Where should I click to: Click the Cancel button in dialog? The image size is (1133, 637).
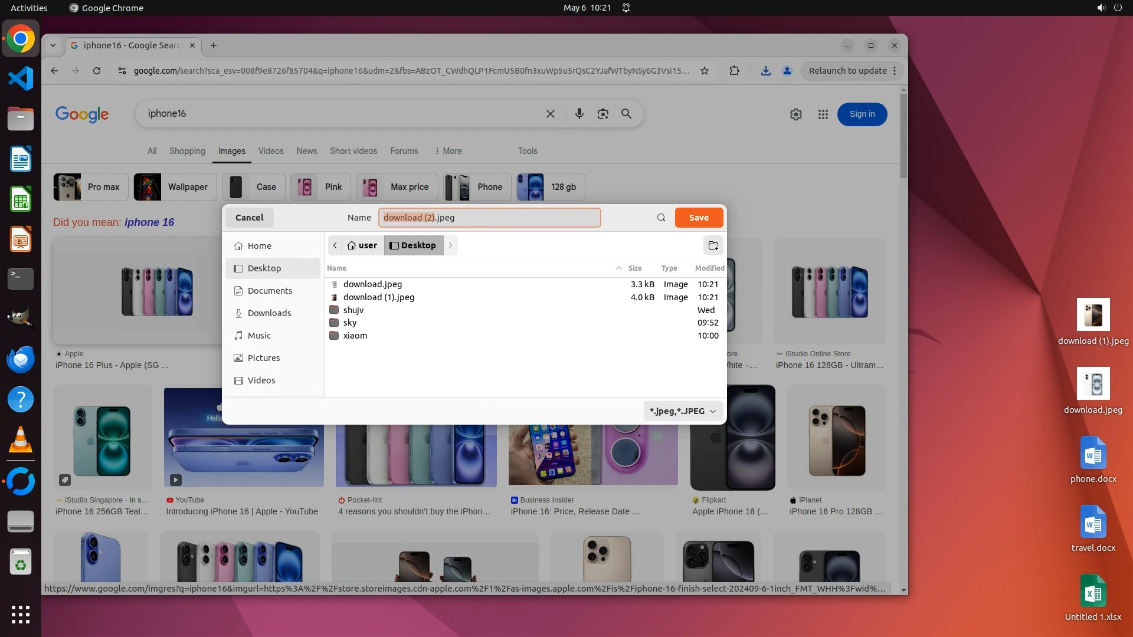click(249, 218)
